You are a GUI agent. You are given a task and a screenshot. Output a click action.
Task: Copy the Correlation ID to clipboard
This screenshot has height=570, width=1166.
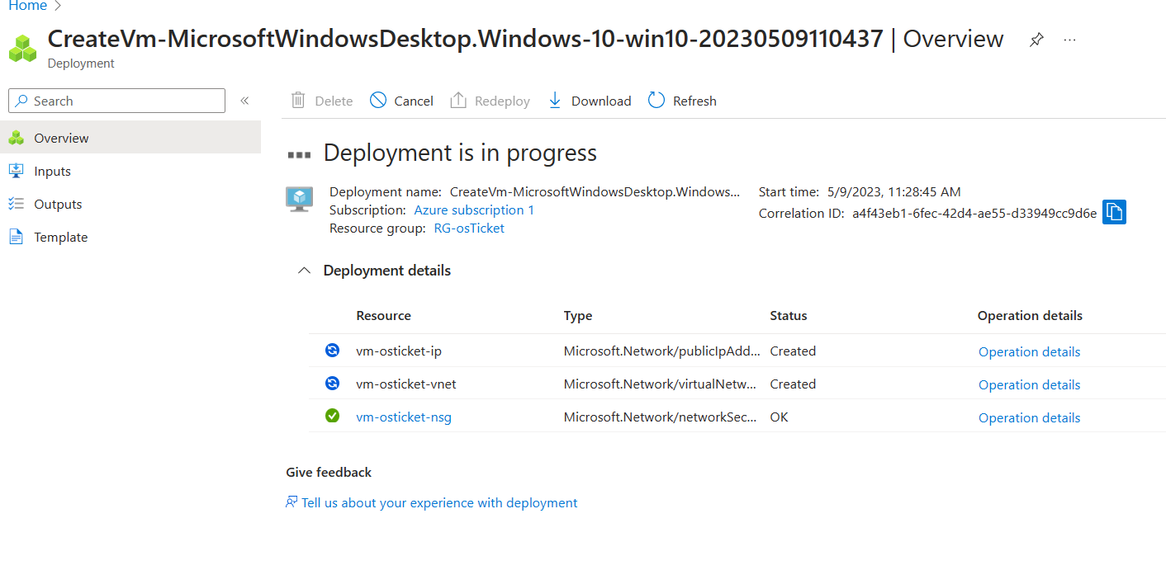click(x=1114, y=212)
